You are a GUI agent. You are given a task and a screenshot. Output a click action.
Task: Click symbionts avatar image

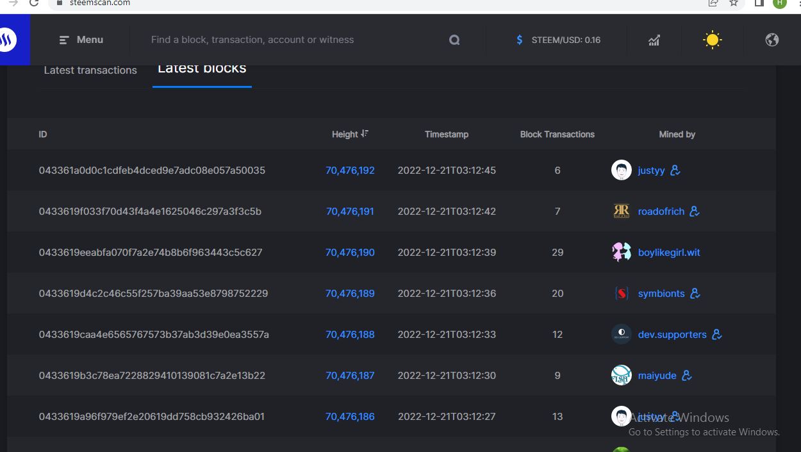[x=621, y=293]
